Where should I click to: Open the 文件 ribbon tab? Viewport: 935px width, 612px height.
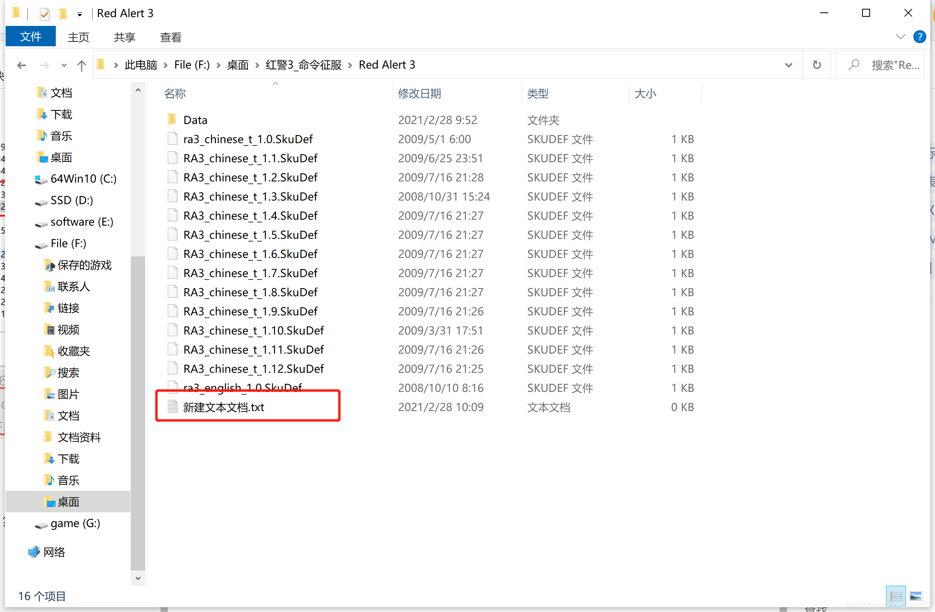pyautogui.click(x=31, y=37)
